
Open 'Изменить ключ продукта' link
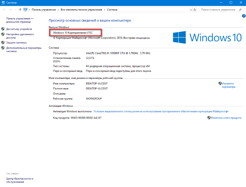[226, 118]
